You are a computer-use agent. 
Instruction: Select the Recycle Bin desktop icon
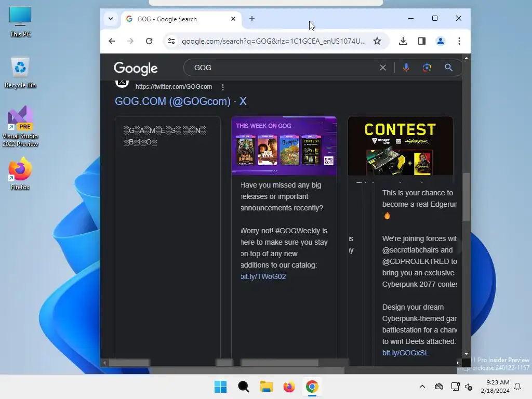coord(20,73)
